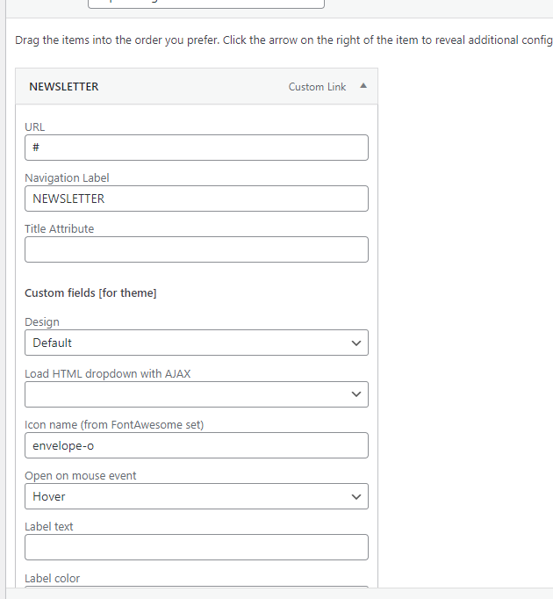This screenshot has width=553, height=599.
Task: Click the "Custom fields [for theme]" heading
Action: click(90, 292)
